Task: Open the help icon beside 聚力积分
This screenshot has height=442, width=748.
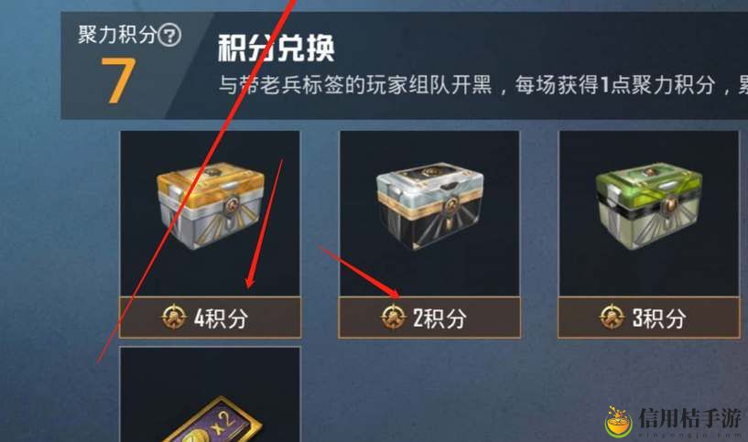Action: [x=169, y=36]
